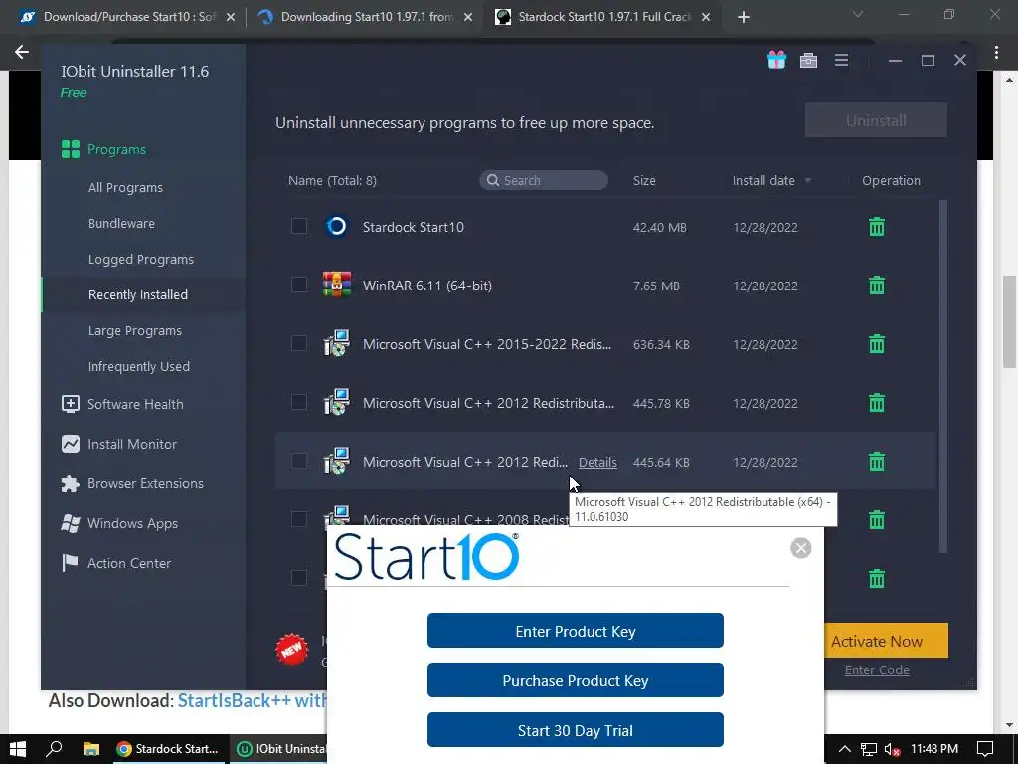
Task: Check the Visual C++ 2015-2022 checkbox
Action: tap(298, 343)
